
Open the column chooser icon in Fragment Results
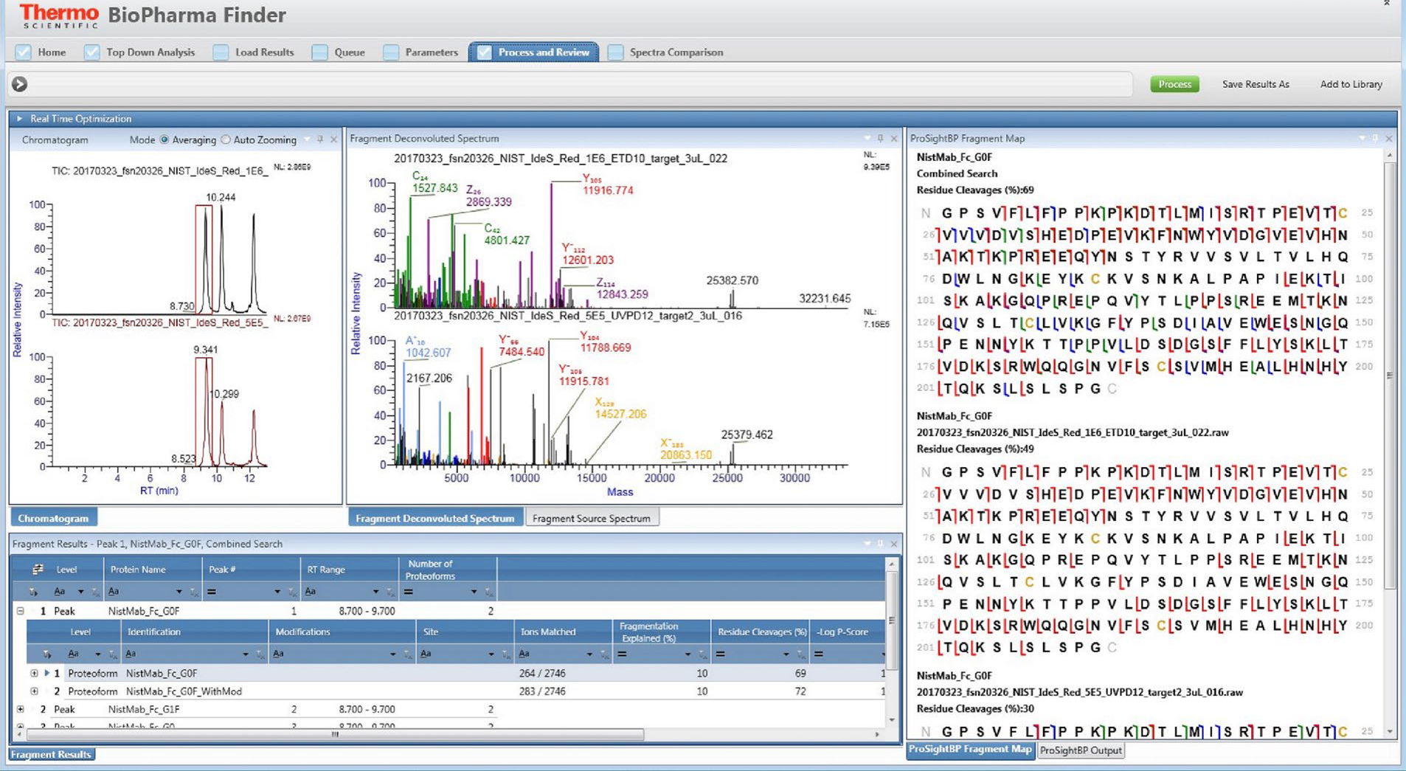tap(38, 570)
